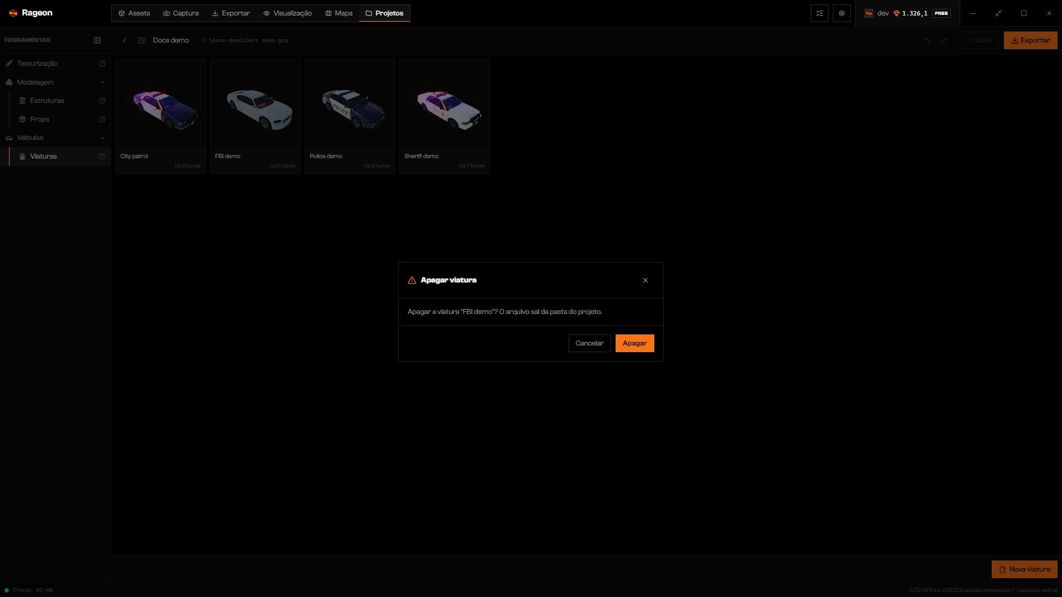Click the dev user avatar
1062x597 pixels.
coord(869,13)
